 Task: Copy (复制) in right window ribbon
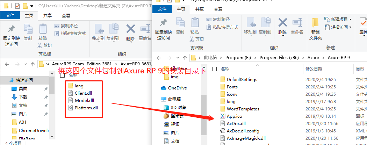[x=180, y=26]
